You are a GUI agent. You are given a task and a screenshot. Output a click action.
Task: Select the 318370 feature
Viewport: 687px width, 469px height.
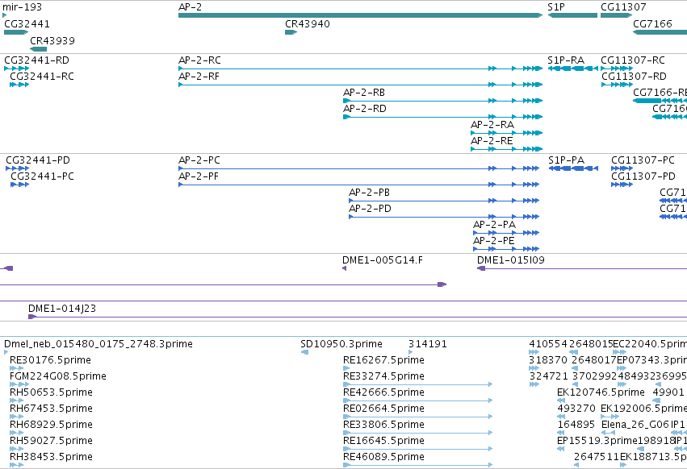[534, 368]
